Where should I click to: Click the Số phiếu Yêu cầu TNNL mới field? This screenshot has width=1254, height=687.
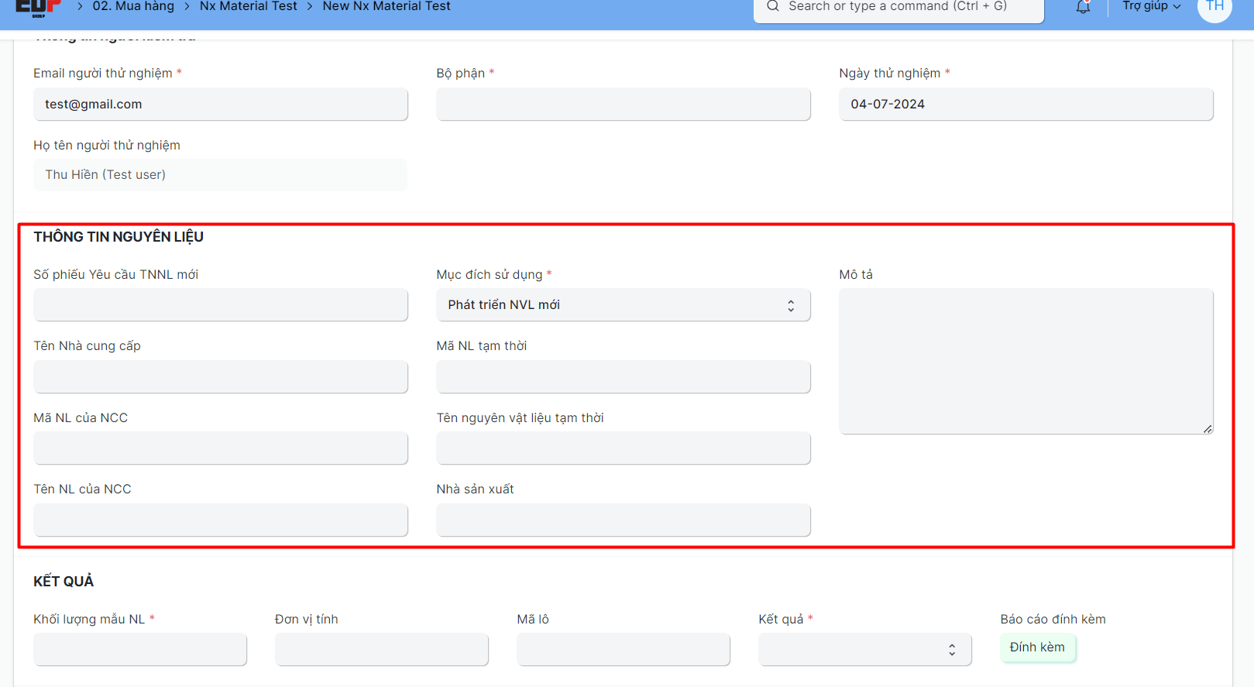(220, 305)
